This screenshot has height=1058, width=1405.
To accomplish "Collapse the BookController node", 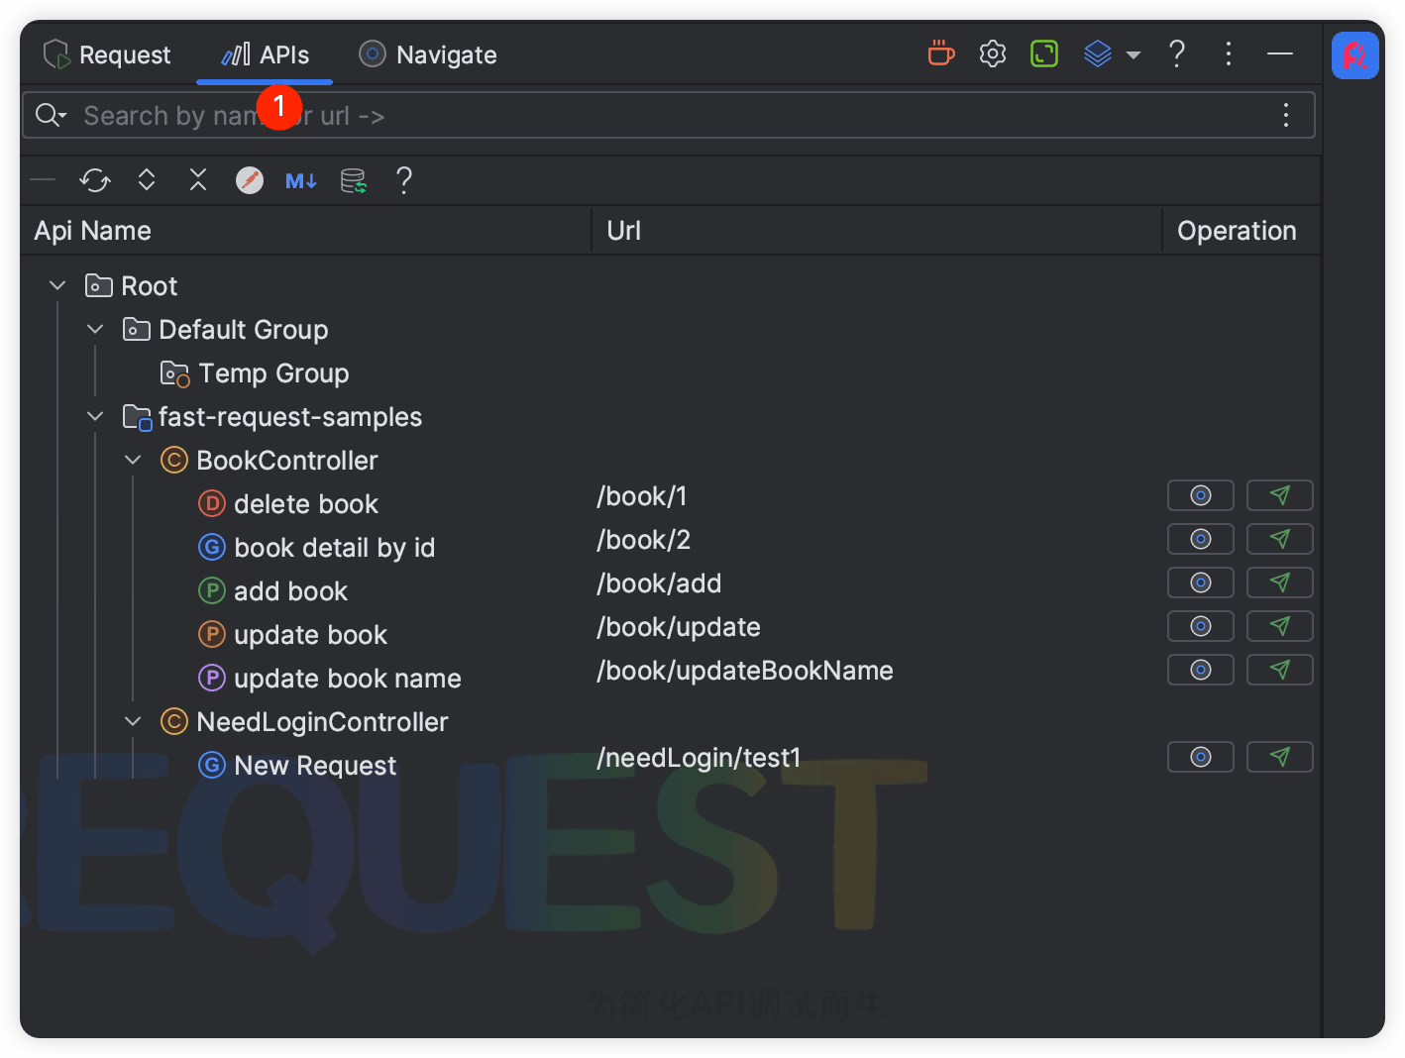I will pos(133,461).
